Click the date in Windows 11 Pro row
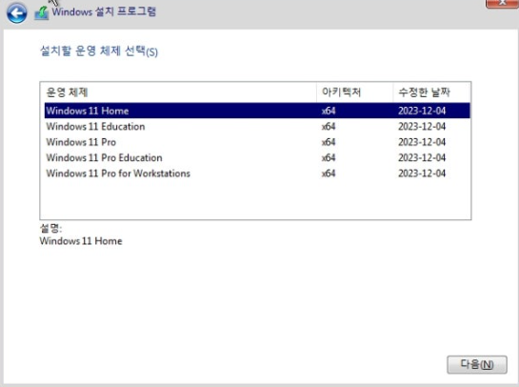Image resolution: width=519 pixels, height=387 pixels. pos(422,142)
